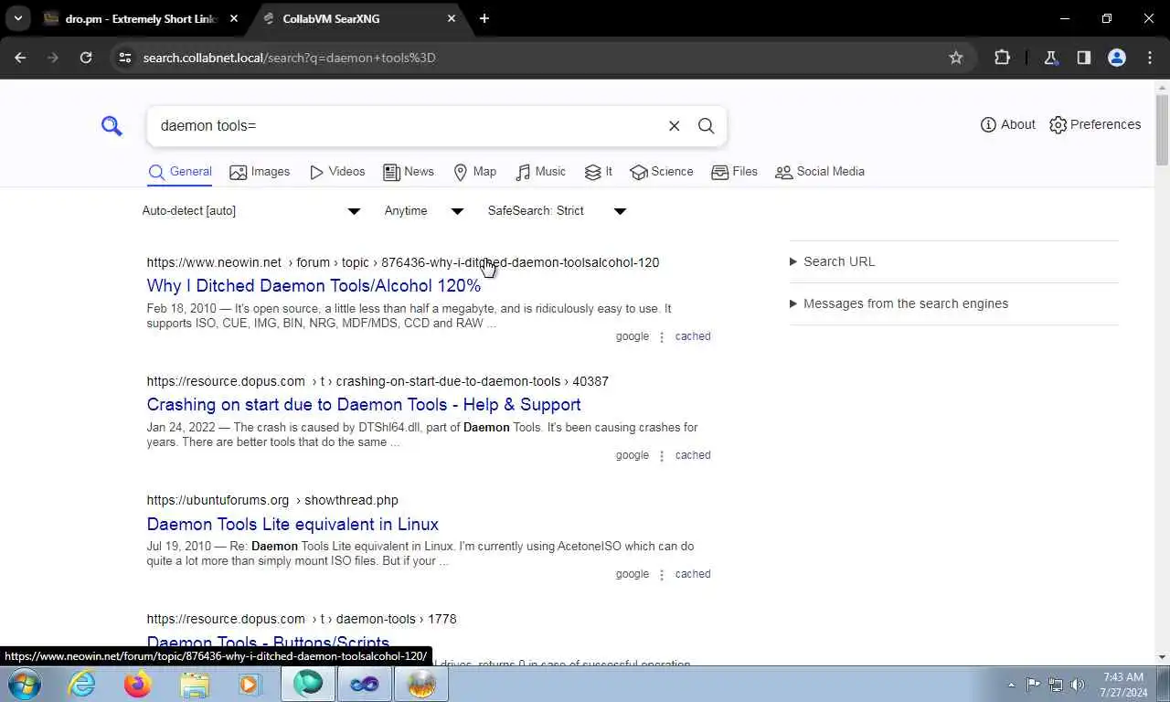The height and width of the screenshot is (702, 1170).
Task: Open Windows Media Player from taskbar
Action: coord(250,684)
